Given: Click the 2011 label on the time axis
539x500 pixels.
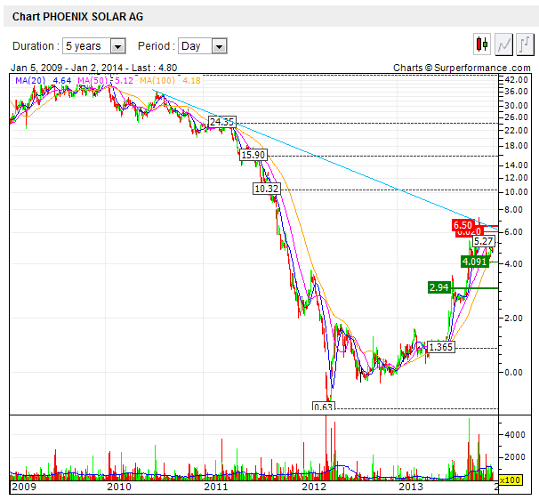Looking at the screenshot, I should [216, 487].
